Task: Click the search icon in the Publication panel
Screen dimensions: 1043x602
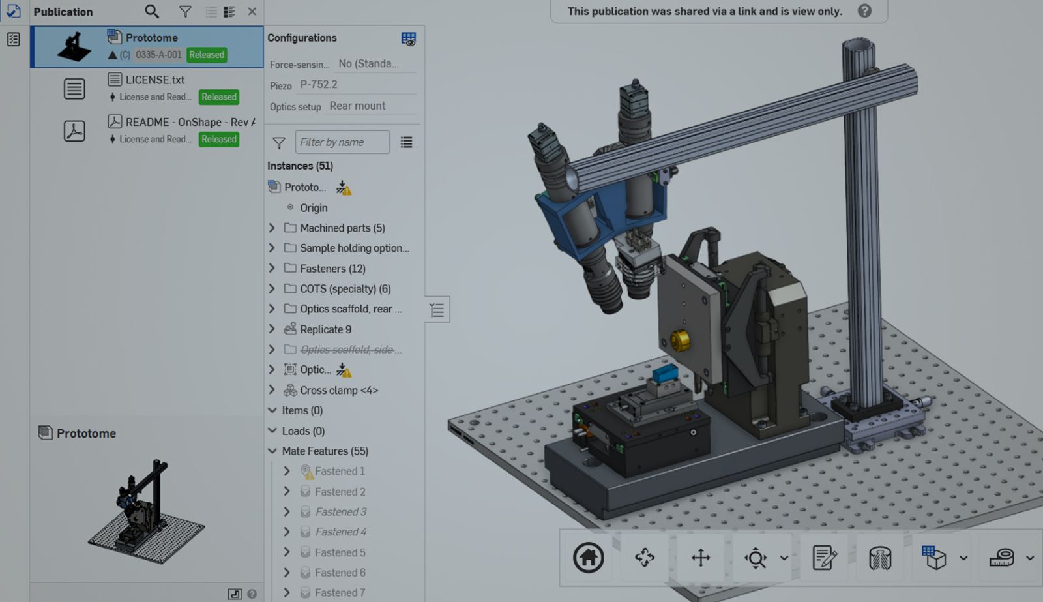Action: (x=151, y=12)
